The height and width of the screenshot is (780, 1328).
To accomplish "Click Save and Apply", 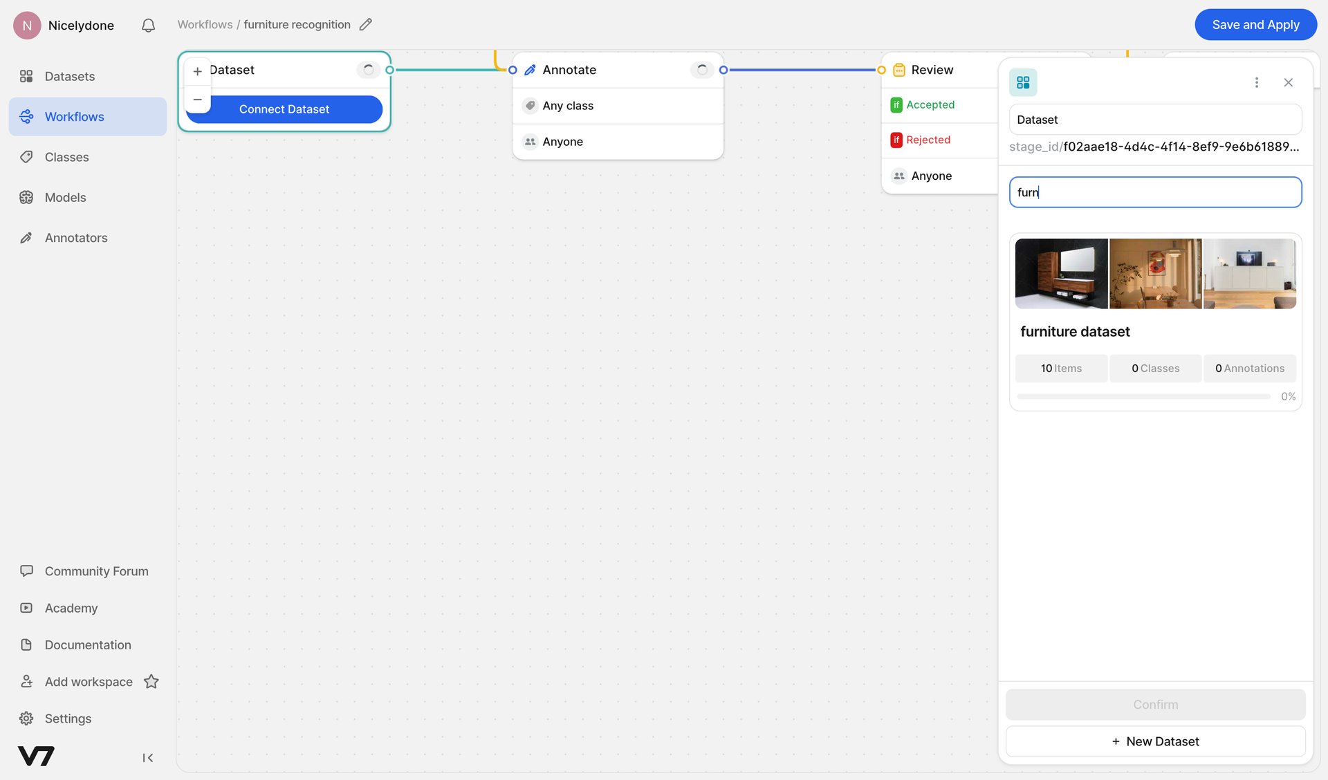I will 1255,24.
